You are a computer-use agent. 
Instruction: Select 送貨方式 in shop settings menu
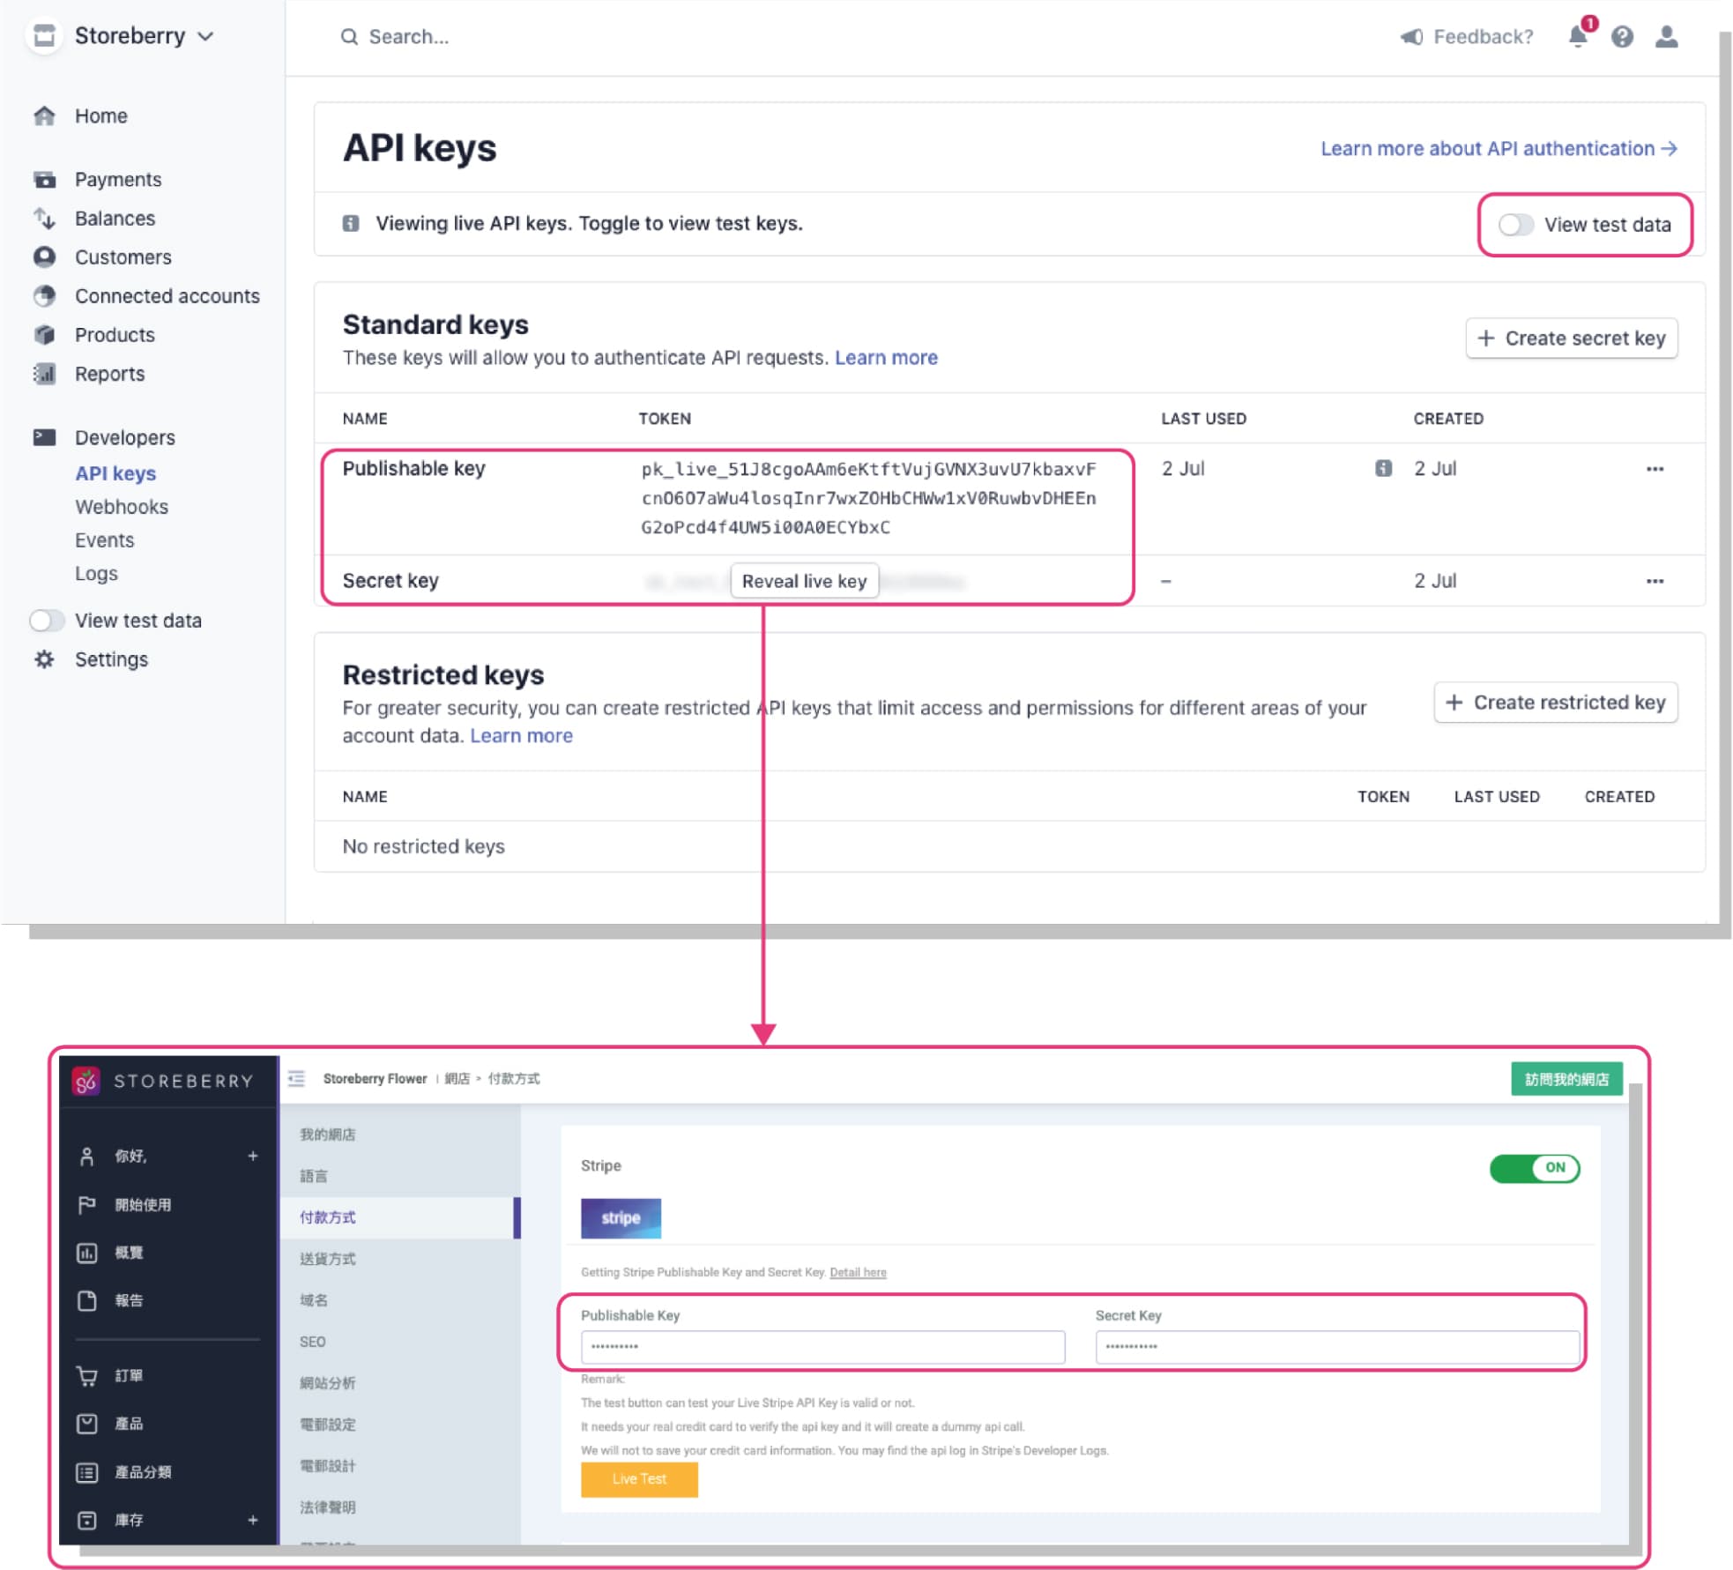click(x=327, y=1259)
